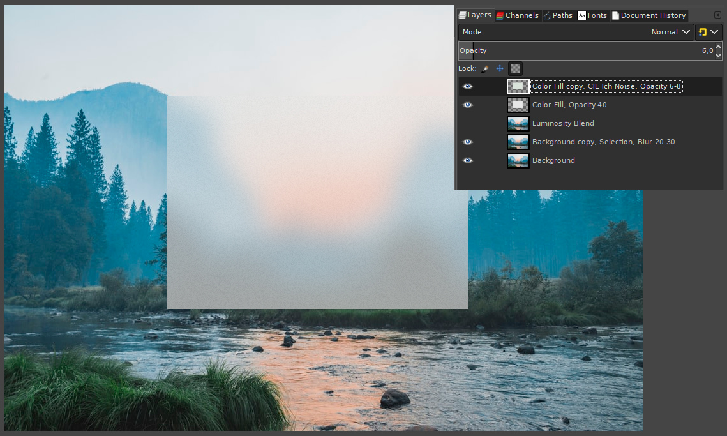Select layer name 'Color Fill copy, CIE lch Noise, Opacity 6-8'
Image resolution: width=727 pixels, height=436 pixels.
pyautogui.click(x=606, y=86)
